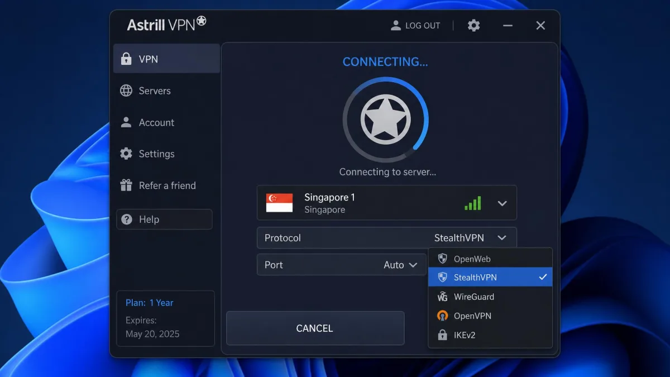Click the 'Protocol' field label

pos(283,238)
